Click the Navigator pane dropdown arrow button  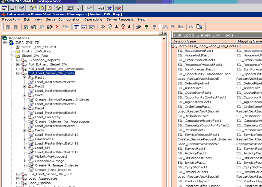click(160, 33)
